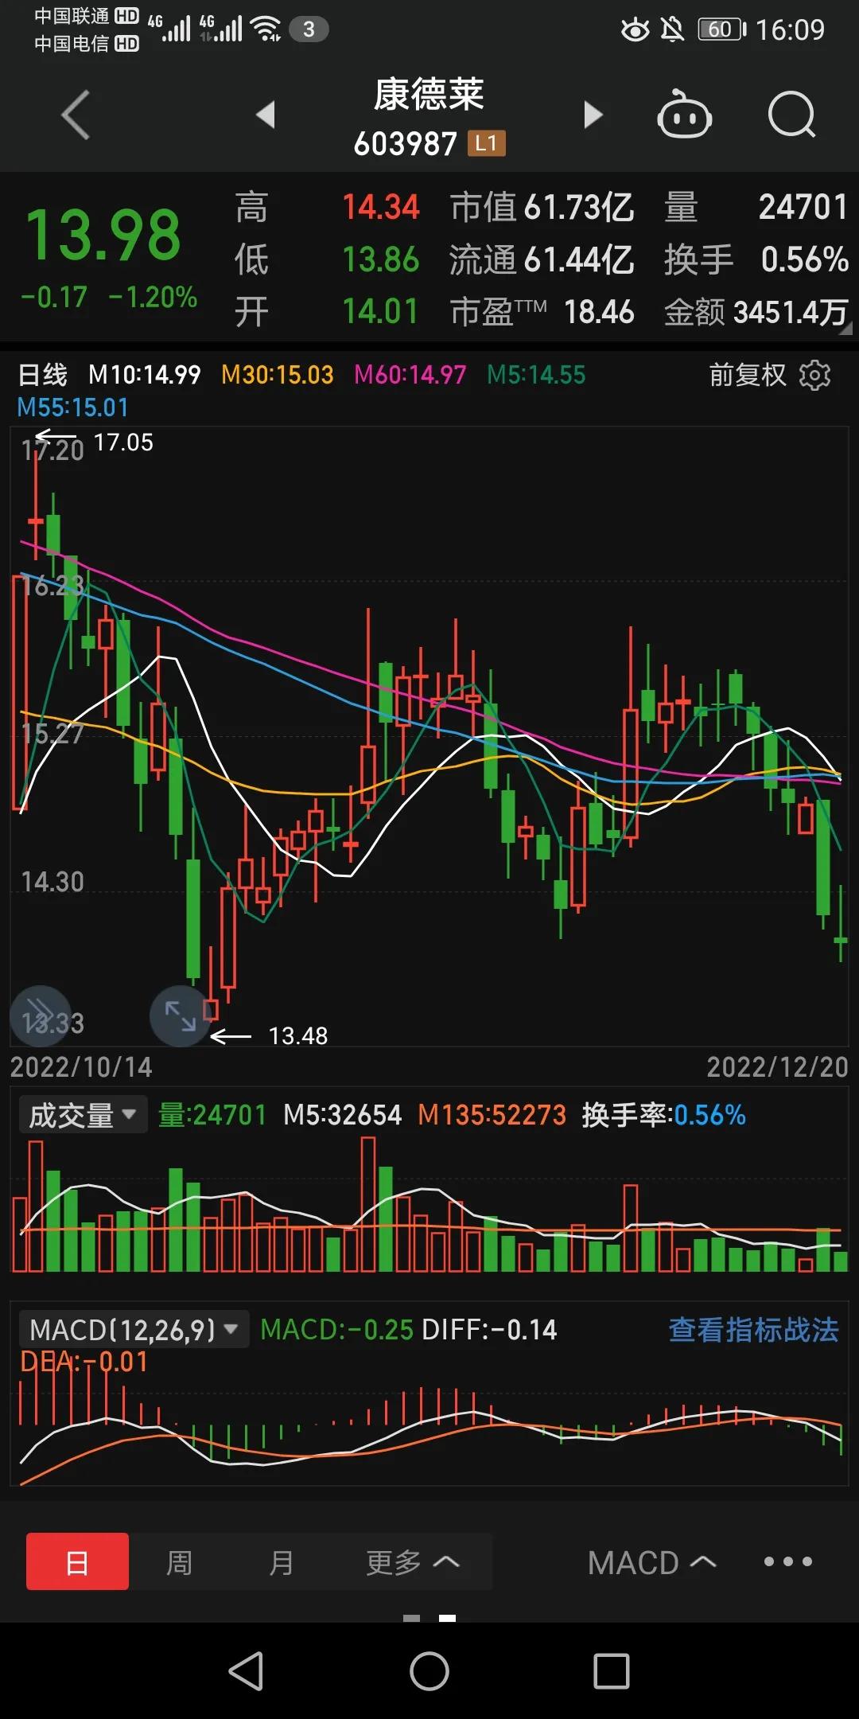The width and height of the screenshot is (859, 1719).
Task: Tap the M60:14.97 moving average label
Action: (410, 375)
